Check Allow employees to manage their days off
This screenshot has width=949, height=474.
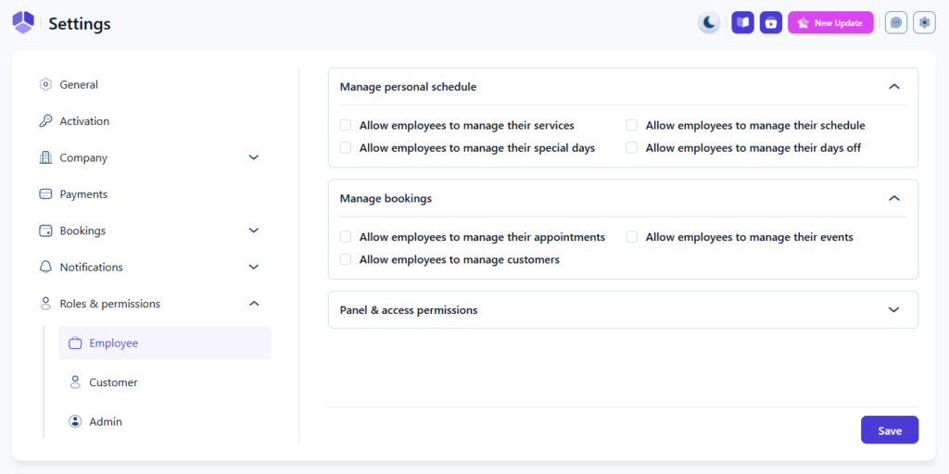(632, 148)
